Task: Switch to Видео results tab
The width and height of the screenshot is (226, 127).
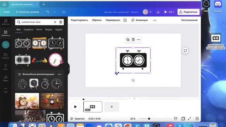Action: (x=49, y=30)
